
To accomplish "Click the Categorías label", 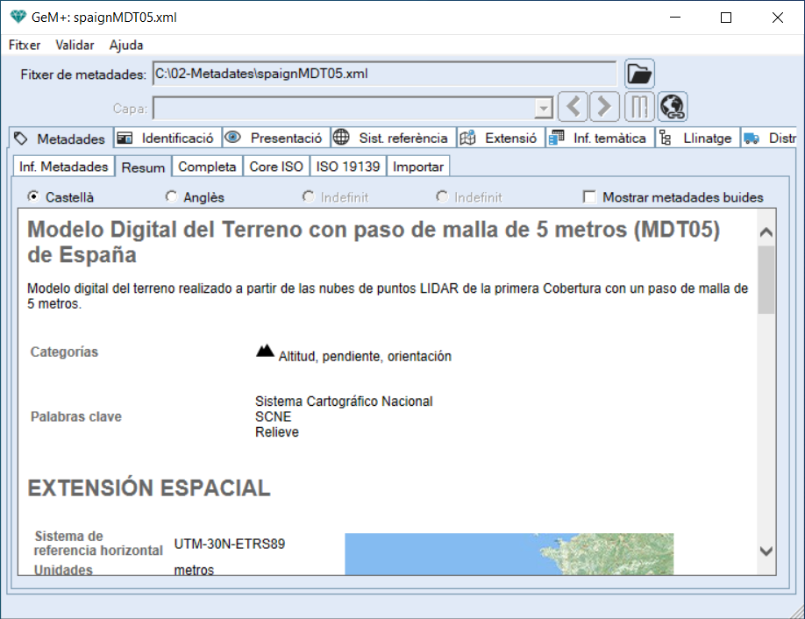I will point(64,352).
